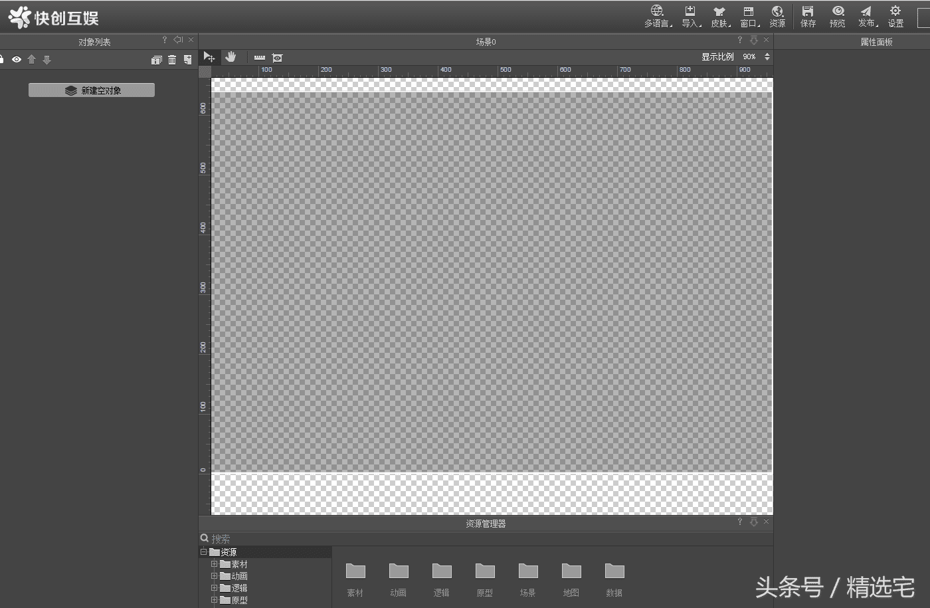Viewport: 930px width, 608px height.
Task: Click the 新建空对象 button
Action: point(92,90)
